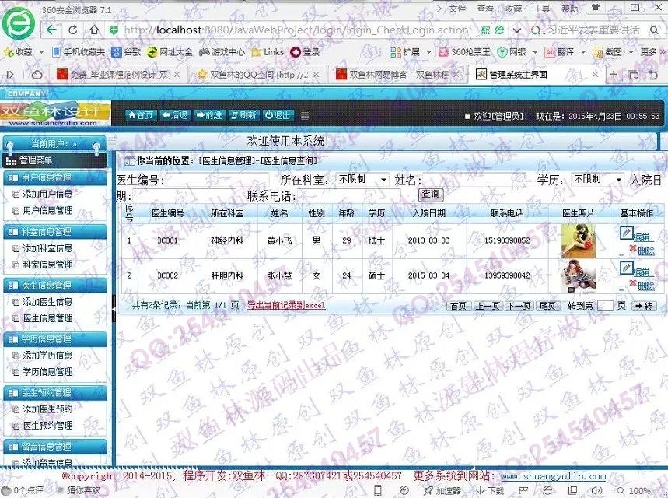This screenshot has height=498, width=668.
Task: Open Links bookmark folder
Action: 268,52
